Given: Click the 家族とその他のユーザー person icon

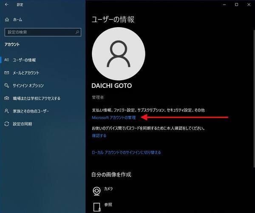Looking at the screenshot, I should tap(6, 111).
